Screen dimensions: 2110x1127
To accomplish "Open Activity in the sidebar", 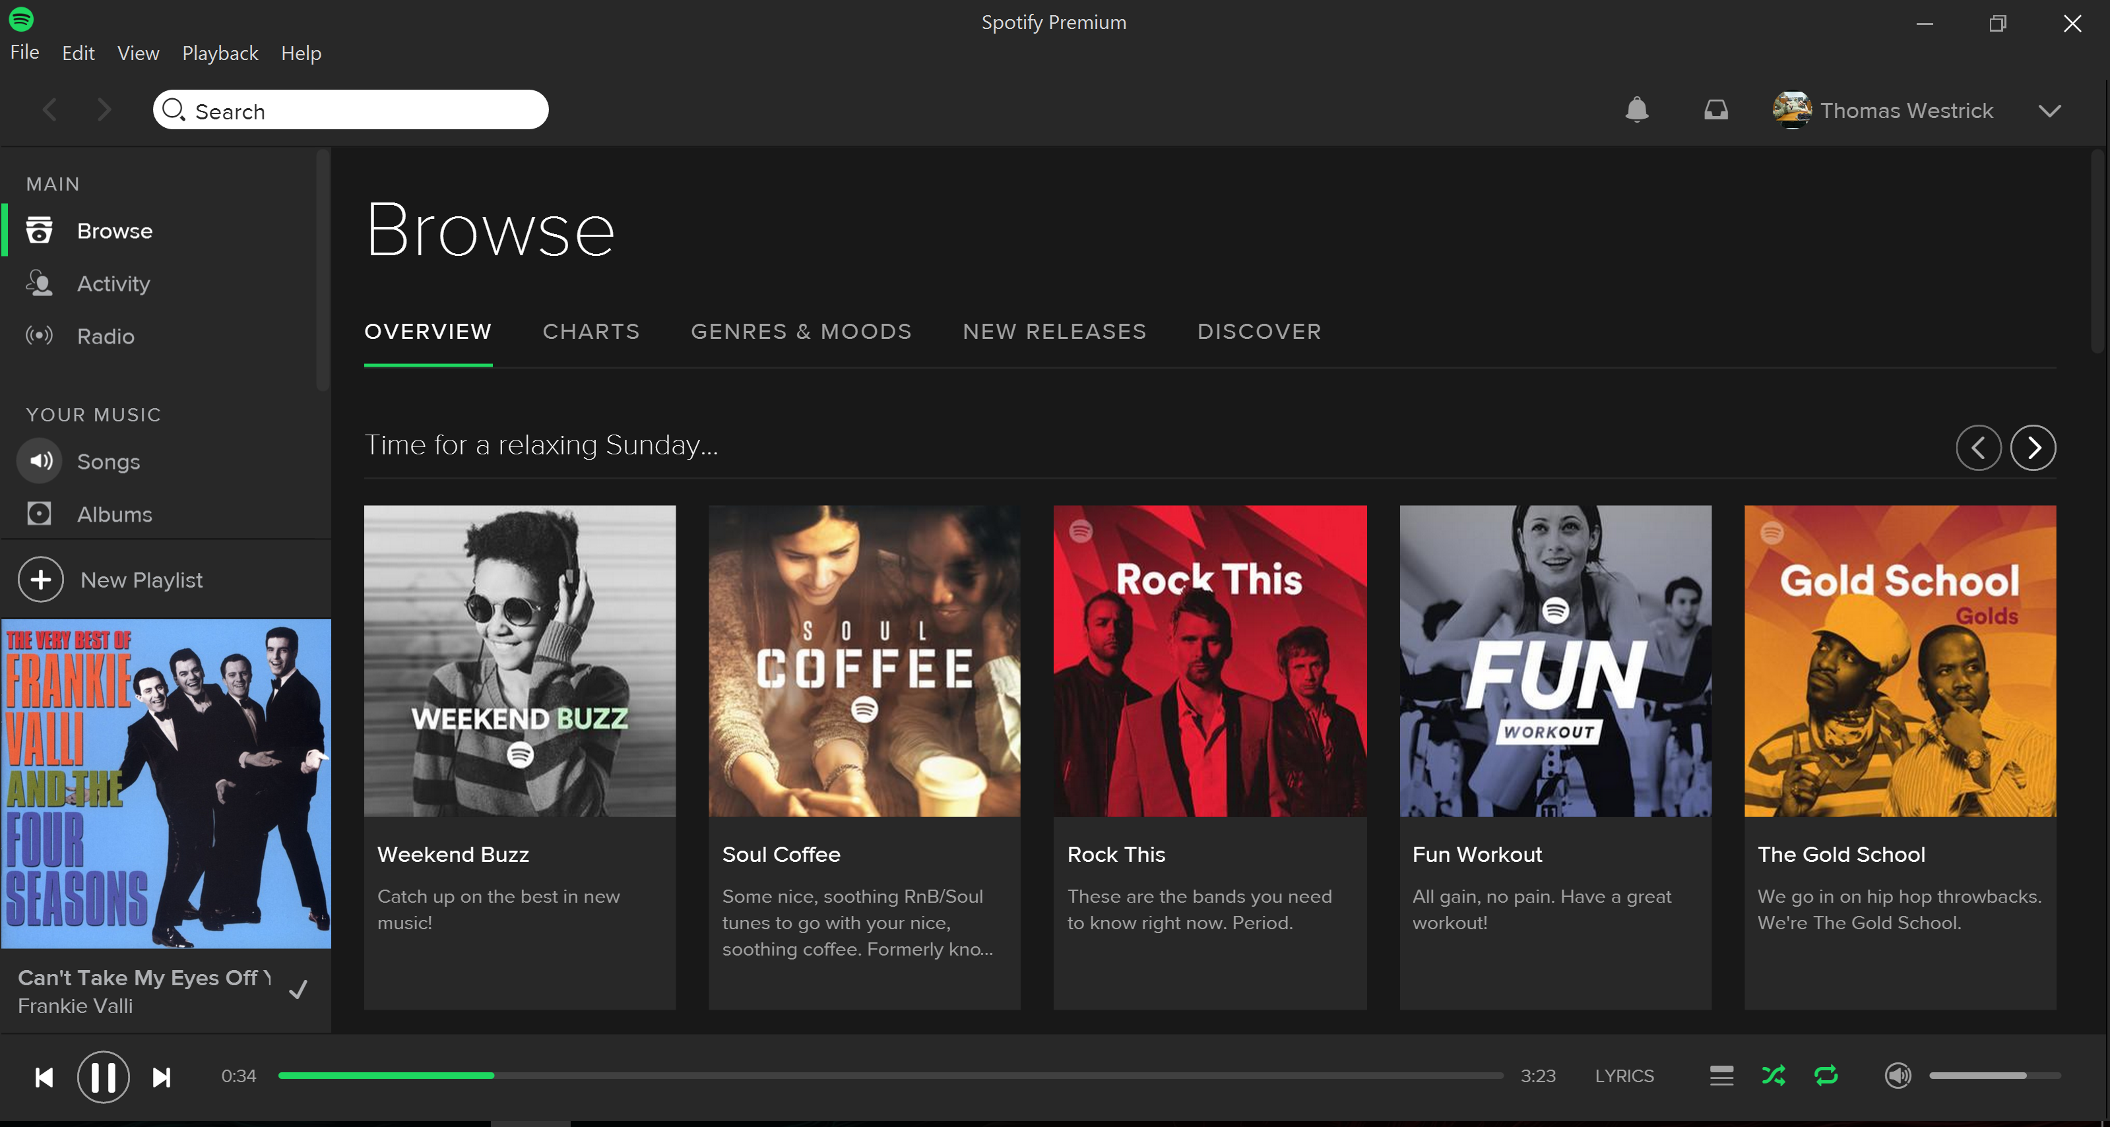I will [x=113, y=284].
